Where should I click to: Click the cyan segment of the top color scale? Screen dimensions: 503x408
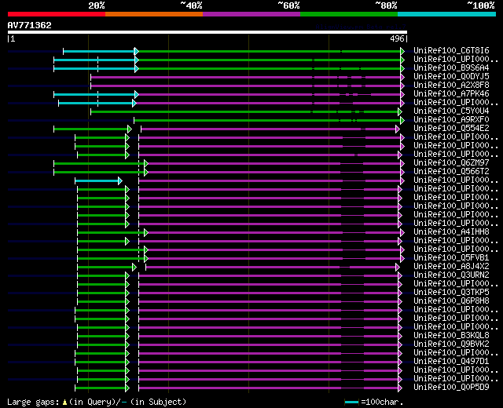pos(446,14)
